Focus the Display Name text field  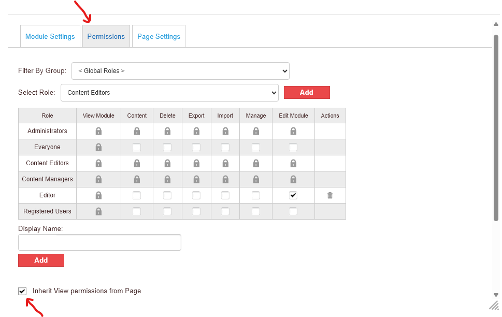(x=99, y=242)
